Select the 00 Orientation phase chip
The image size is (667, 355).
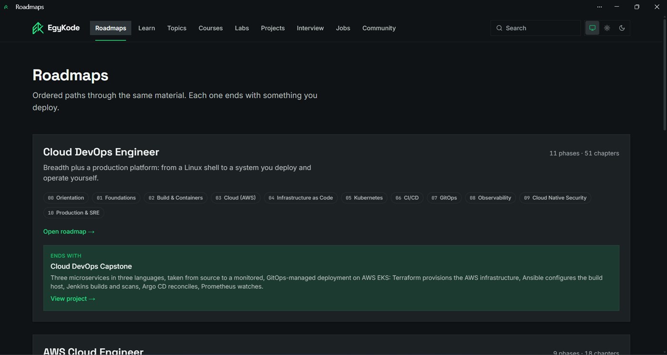[66, 198]
